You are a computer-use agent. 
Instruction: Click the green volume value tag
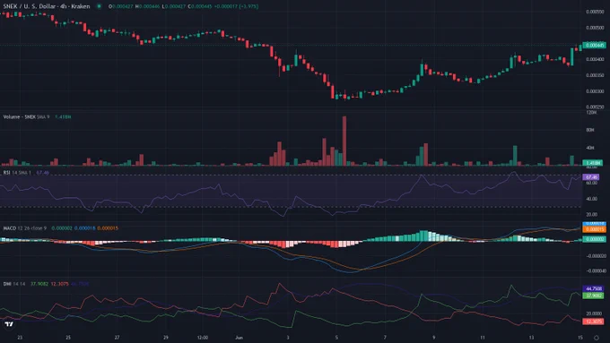(592, 163)
